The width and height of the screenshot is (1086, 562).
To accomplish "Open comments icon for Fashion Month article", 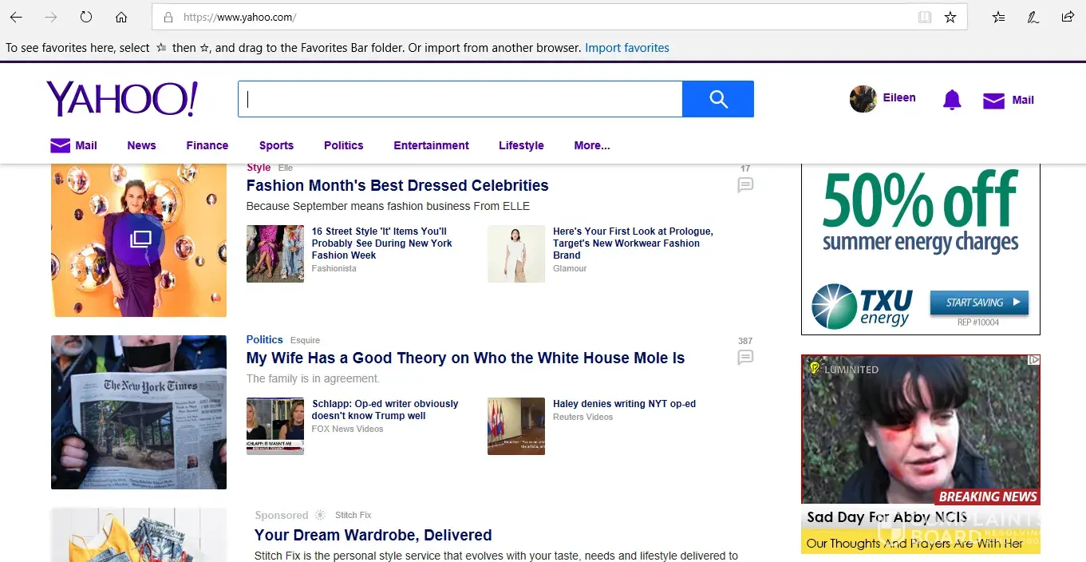I will point(745,185).
